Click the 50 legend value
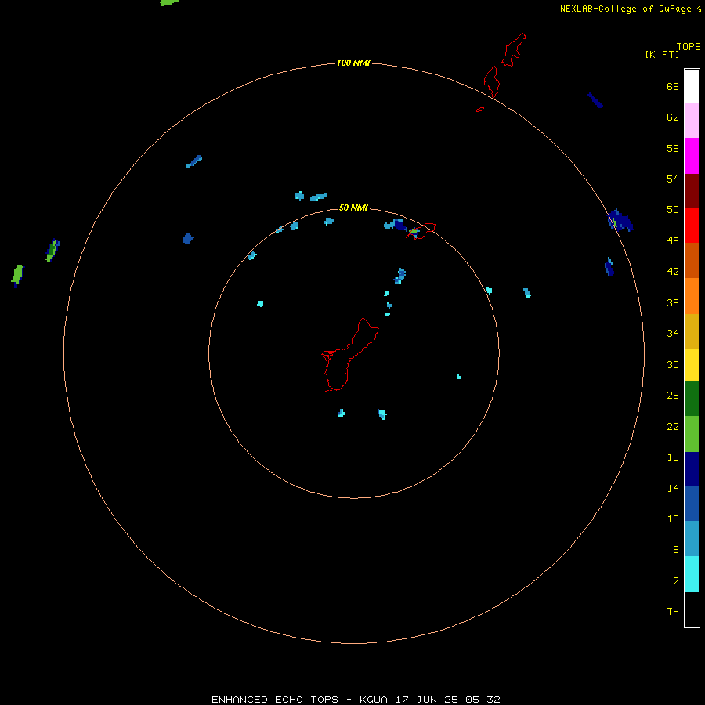 673,210
